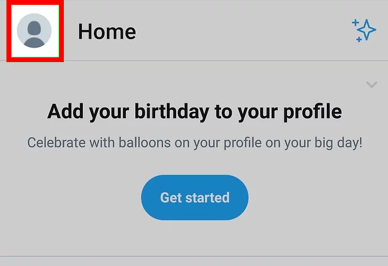This screenshot has height=266, width=388.
Task: Click the 'Add your birthday to your profile' heading
Action: 194,112
